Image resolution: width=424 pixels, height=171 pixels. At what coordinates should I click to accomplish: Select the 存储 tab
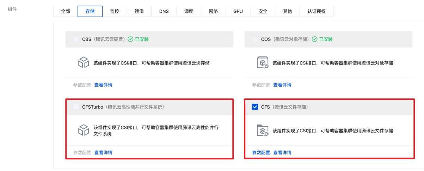90,11
